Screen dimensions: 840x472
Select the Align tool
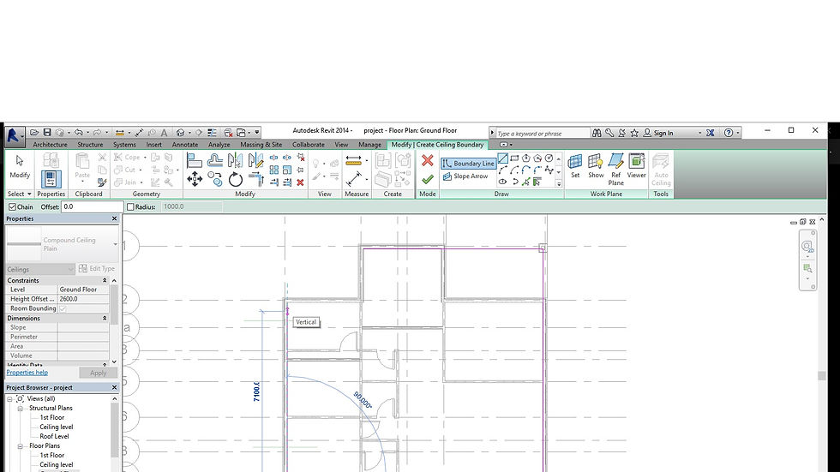(x=194, y=160)
